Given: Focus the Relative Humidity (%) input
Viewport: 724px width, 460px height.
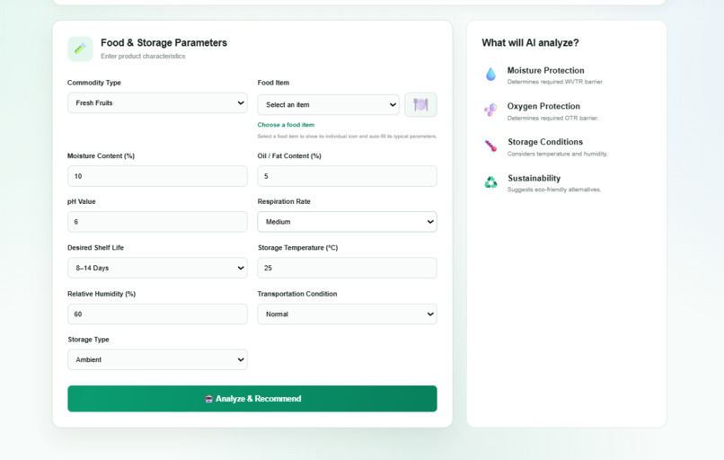Looking at the screenshot, I should (x=157, y=314).
